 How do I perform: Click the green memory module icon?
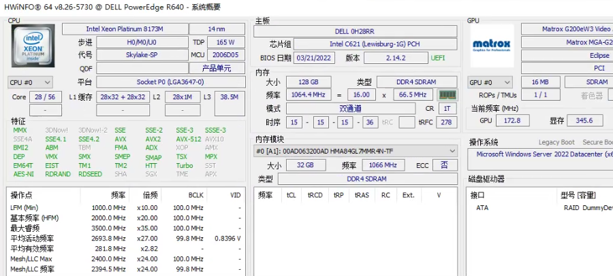[448, 94]
